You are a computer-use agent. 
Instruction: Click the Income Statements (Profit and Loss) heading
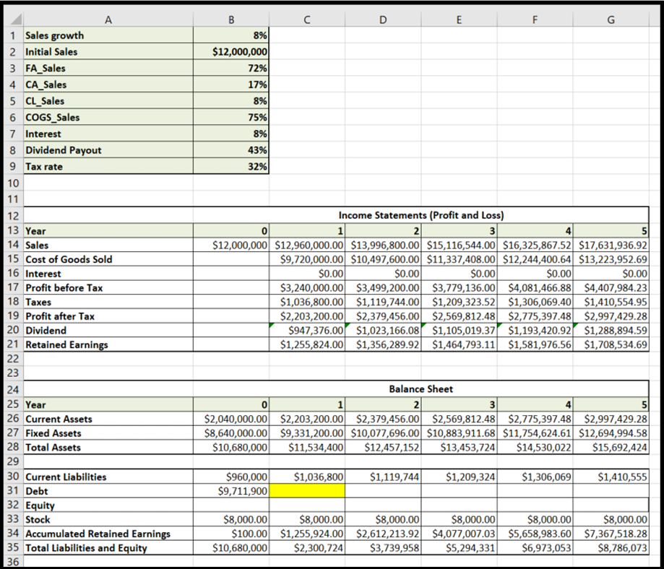coord(421,215)
